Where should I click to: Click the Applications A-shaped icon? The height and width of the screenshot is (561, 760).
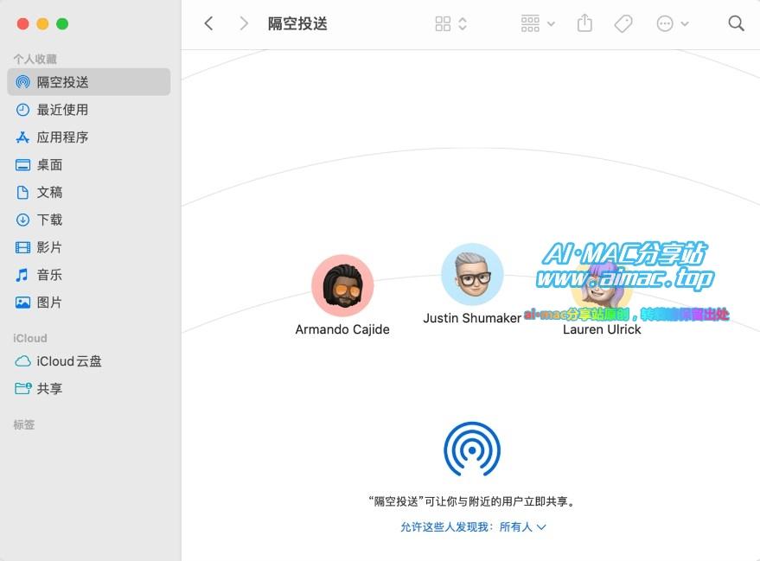click(22, 137)
